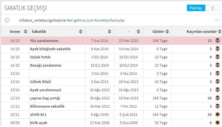Sort by Kaçırılan oyunlar column arrows
The width and height of the screenshot is (222, 127).
coord(220,32)
